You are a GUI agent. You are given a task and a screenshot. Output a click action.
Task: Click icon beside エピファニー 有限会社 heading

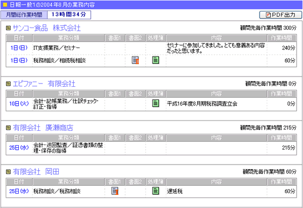tap(9, 84)
